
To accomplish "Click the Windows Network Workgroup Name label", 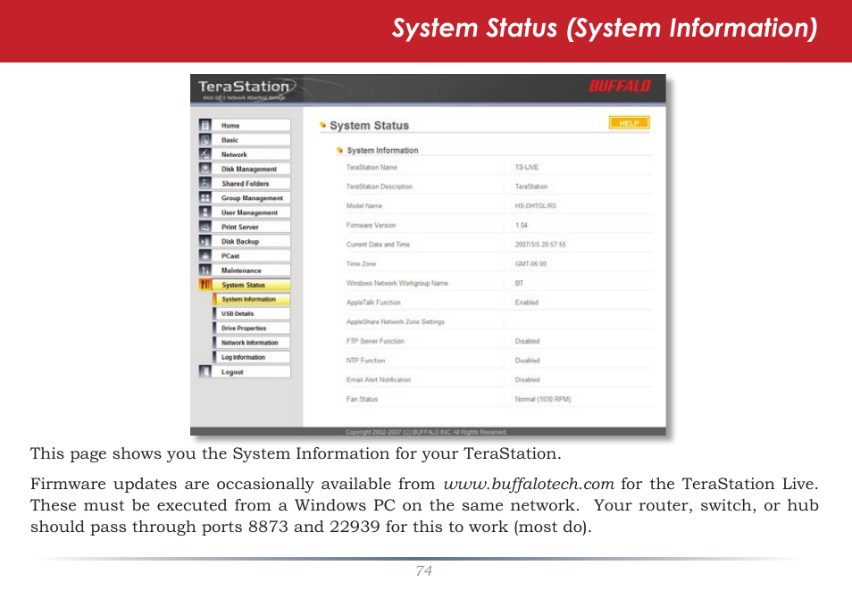I will click(x=397, y=283).
